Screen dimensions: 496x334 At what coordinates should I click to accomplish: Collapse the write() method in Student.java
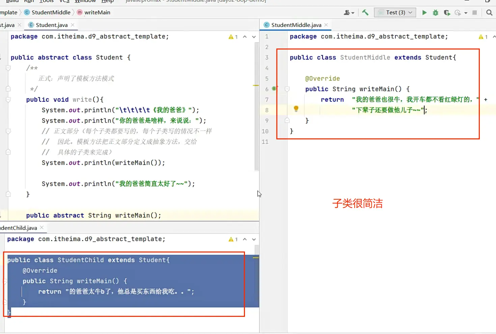[8, 100]
